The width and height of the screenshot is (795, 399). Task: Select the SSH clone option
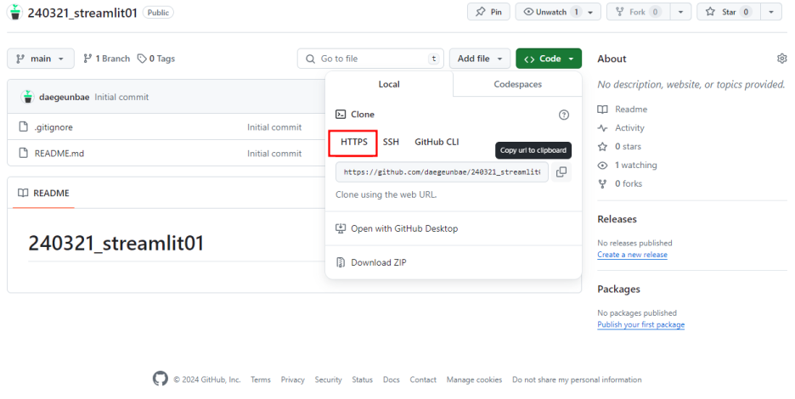(x=391, y=142)
